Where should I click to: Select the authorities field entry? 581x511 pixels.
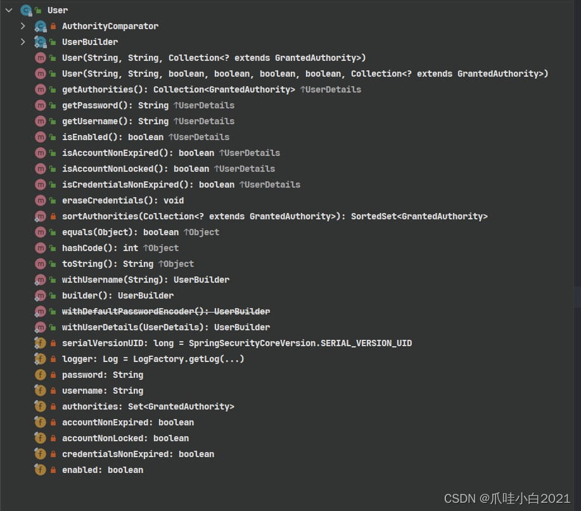[x=148, y=406]
